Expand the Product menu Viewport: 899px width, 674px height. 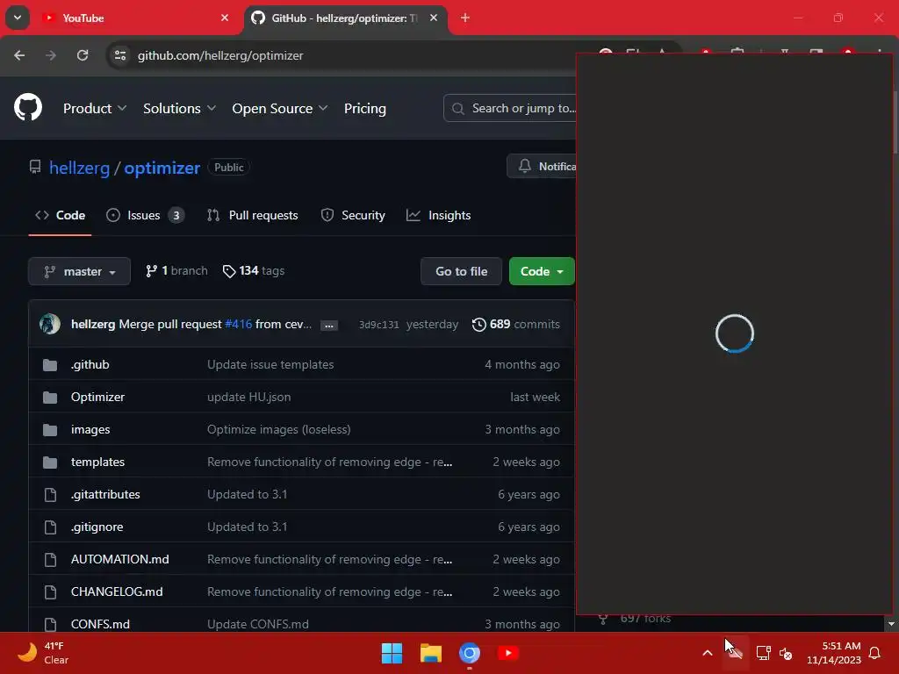pos(95,108)
